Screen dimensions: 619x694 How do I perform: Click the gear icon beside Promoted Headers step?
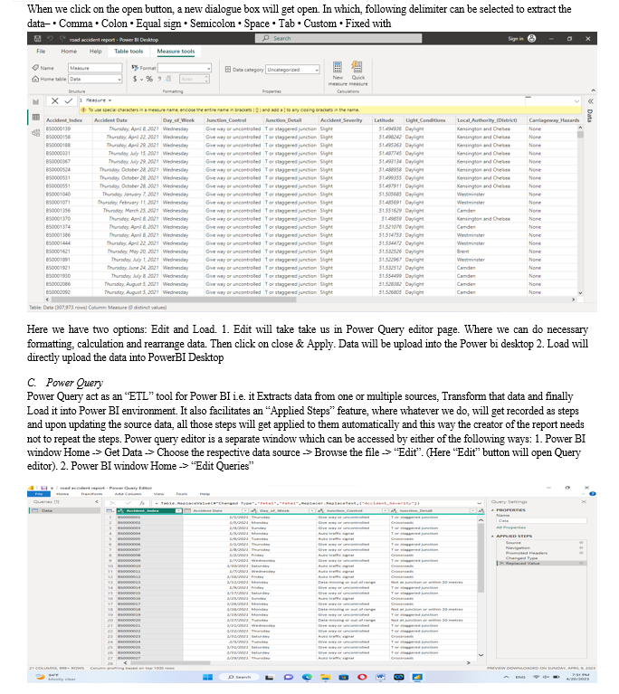(x=581, y=553)
